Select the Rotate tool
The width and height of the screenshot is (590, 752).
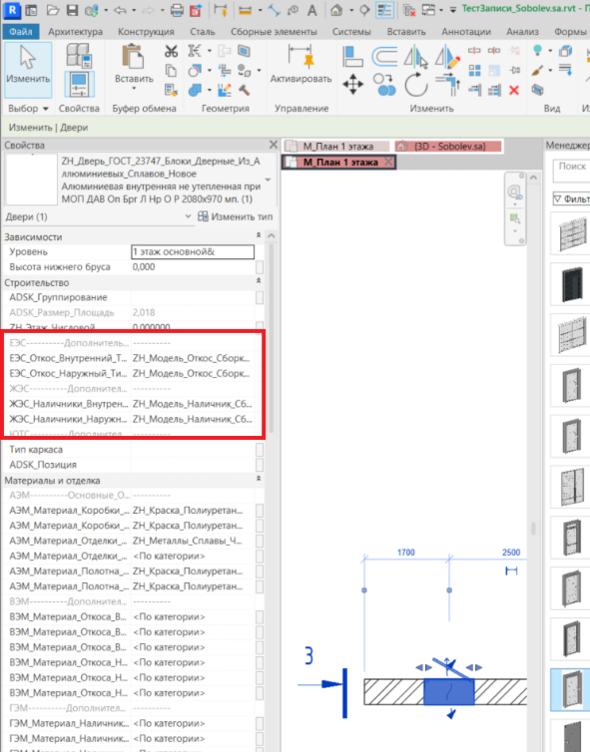click(415, 85)
